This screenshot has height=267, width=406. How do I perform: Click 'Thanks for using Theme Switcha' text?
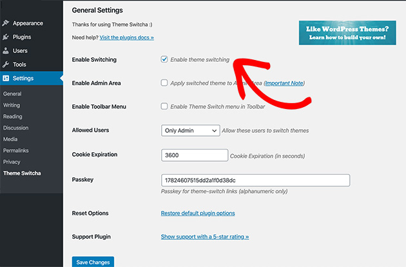112,25
